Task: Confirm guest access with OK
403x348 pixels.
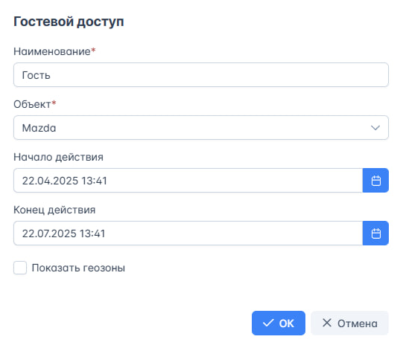Action: pos(279,323)
